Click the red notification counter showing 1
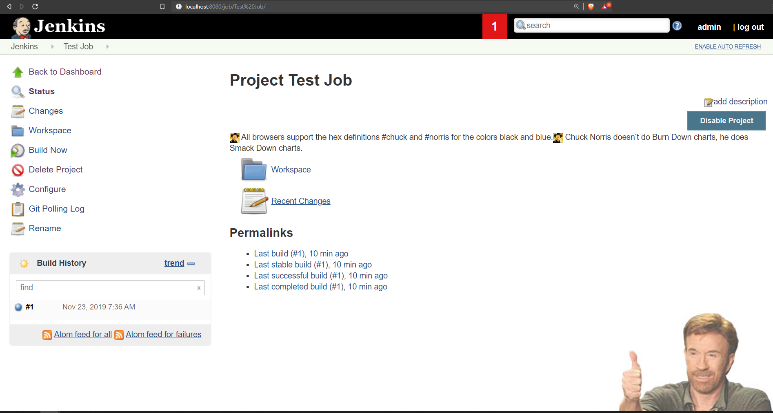773x413 pixels. click(494, 27)
